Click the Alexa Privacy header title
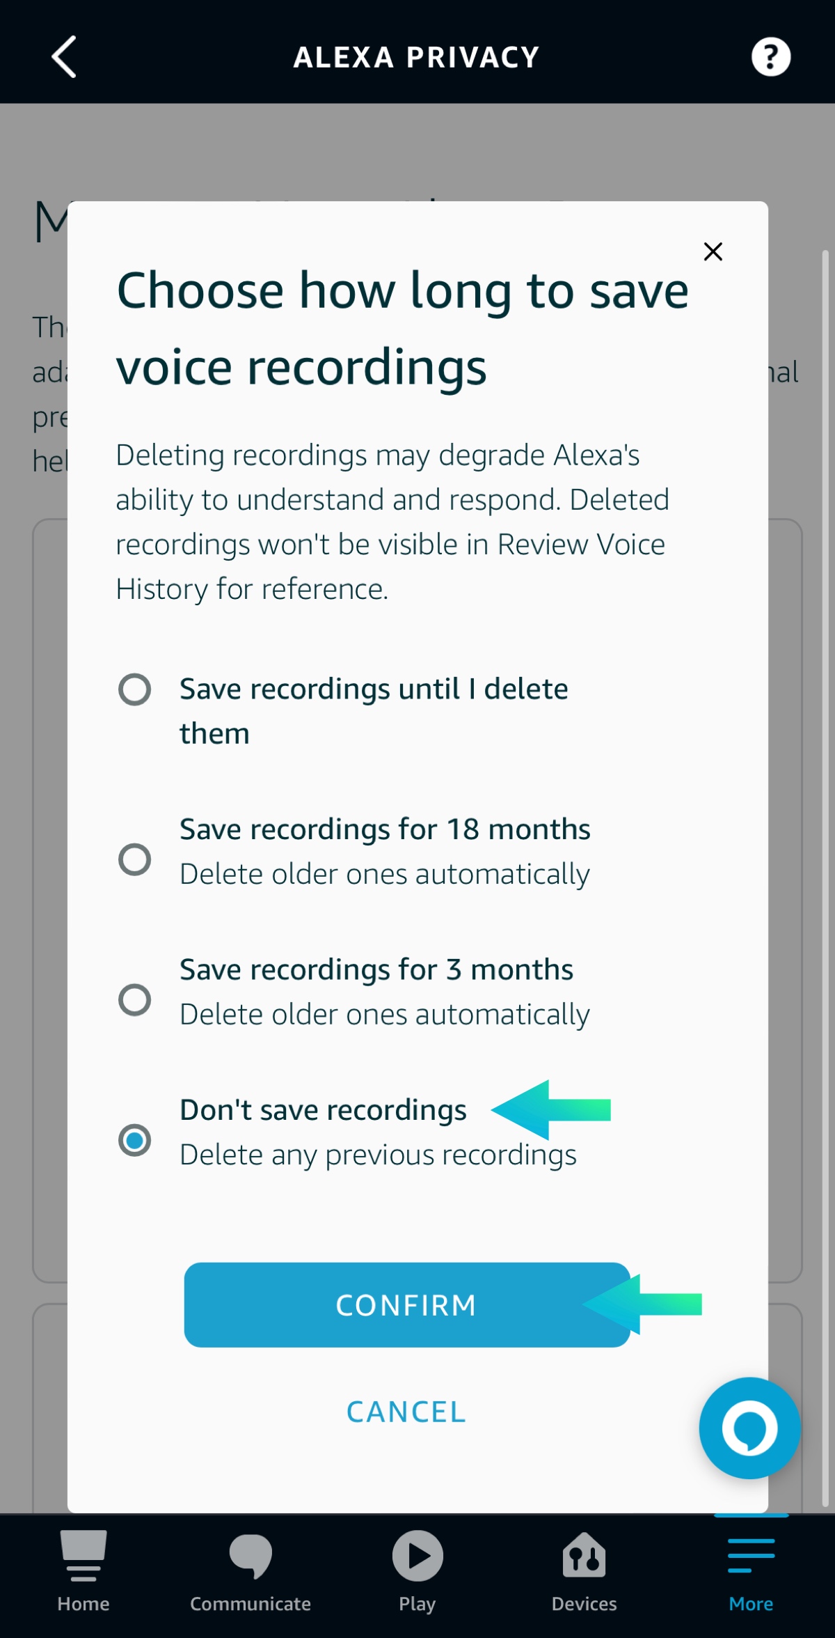Image resolution: width=835 pixels, height=1638 pixels. click(x=416, y=57)
